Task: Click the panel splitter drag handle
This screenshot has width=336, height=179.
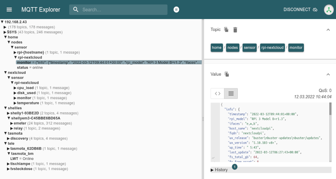Action: click(203, 119)
